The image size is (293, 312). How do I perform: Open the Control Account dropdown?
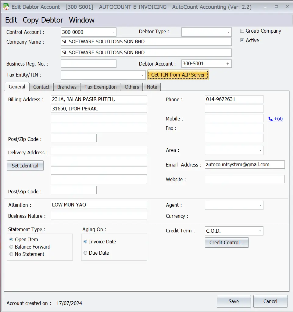click(113, 32)
